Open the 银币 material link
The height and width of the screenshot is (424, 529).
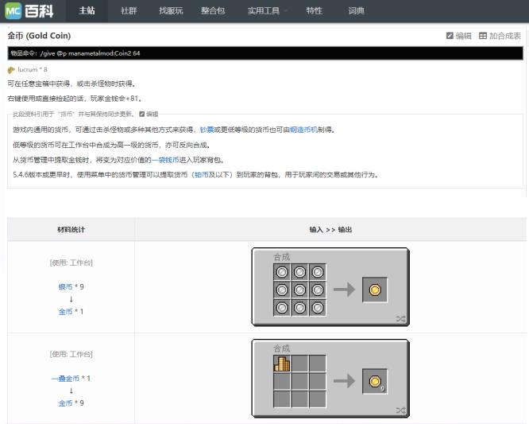tap(65, 287)
